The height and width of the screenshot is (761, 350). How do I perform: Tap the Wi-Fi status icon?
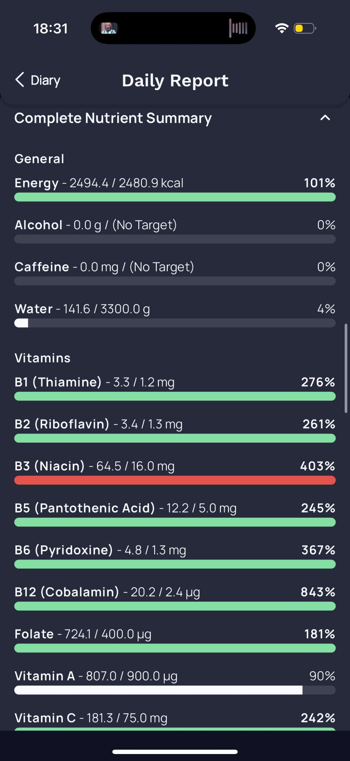pyautogui.click(x=282, y=28)
